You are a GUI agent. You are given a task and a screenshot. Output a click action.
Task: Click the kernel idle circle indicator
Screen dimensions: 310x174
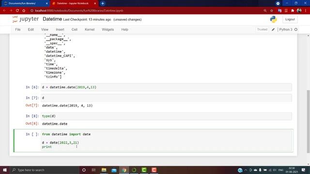tap(296, 29)
